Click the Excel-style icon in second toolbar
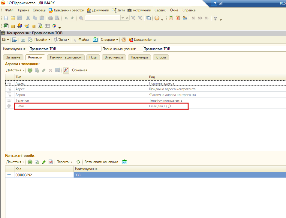Image resolution: width=286 pixels, height=218 pixels. pyautogui.click(x=6, y=26)
